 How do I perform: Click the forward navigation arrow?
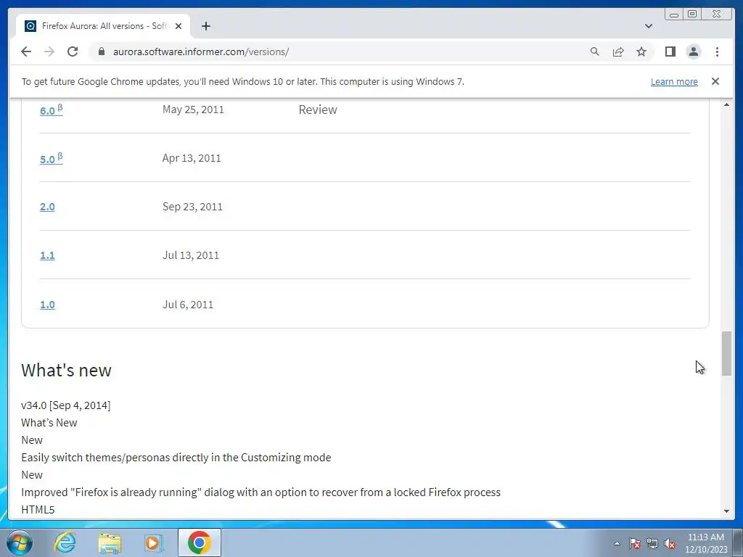49,51
